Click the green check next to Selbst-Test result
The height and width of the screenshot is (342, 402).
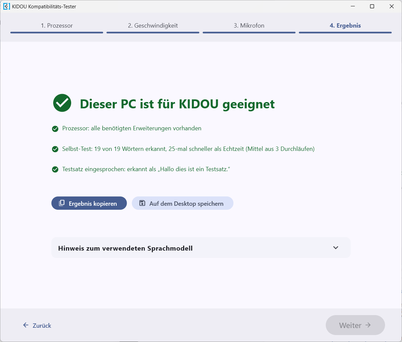tap(55, 149)
